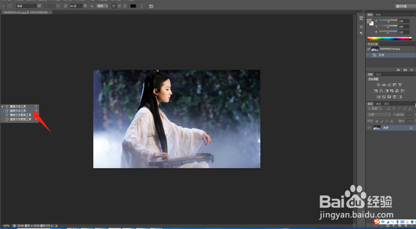
Task: Click the create warped text icon
Action: (142, 6)
